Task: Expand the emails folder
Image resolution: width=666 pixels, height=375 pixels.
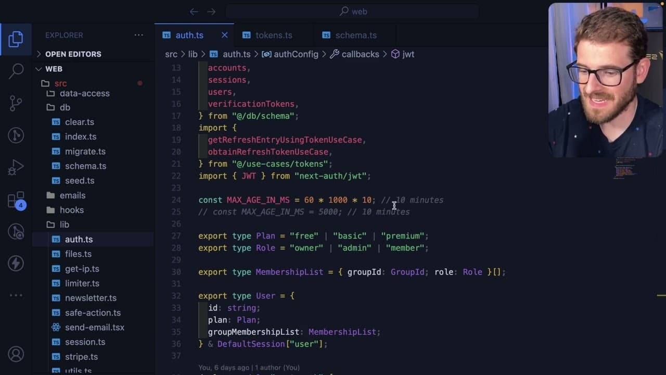Action: tap(72, 195)
